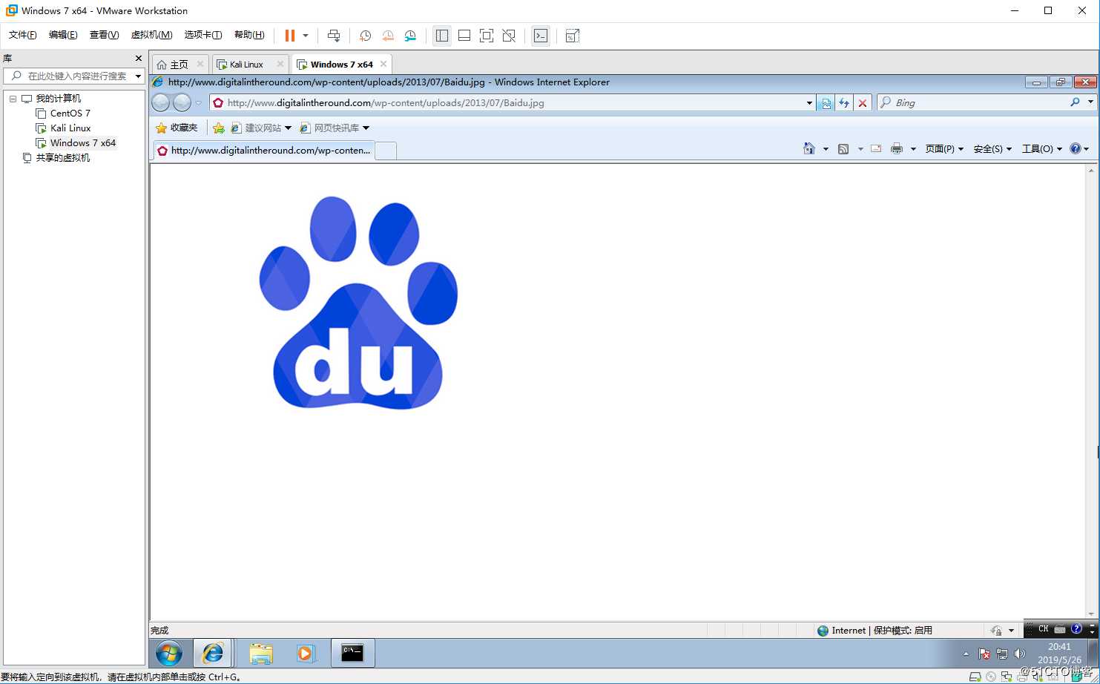The width and height of the screenshot is (1100, 684).
Task: Click the compatibility view icon
Action: coord(826,103)
